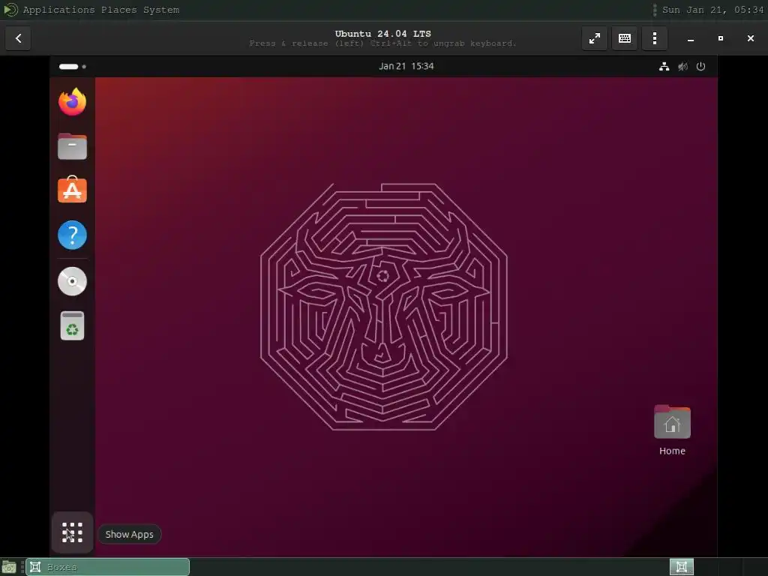The width and height of the screenshot is (768, 576).
Task: Click the Activities workspace indicator pill
Action: [73, 67]
